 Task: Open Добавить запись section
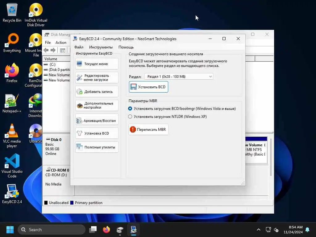97,92
